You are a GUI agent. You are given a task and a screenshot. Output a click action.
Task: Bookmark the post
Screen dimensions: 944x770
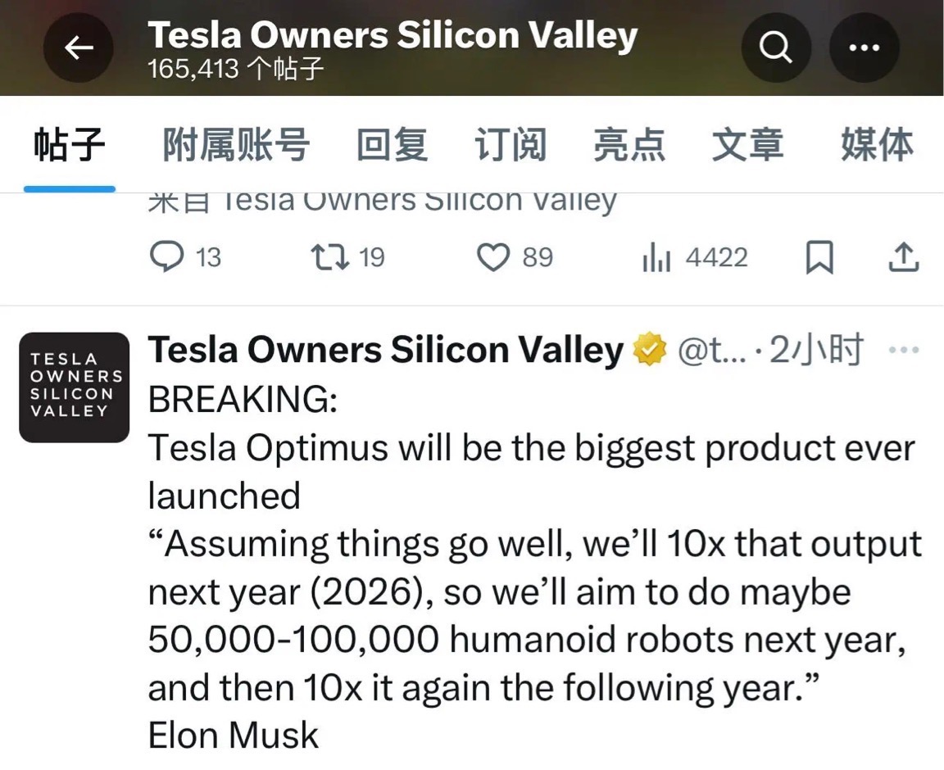tap(819, 257)
